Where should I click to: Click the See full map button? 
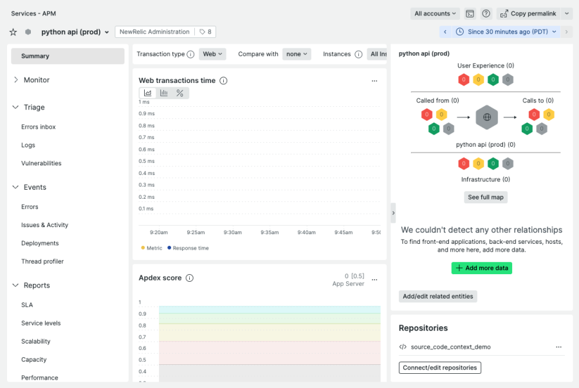tap(486, 197)
